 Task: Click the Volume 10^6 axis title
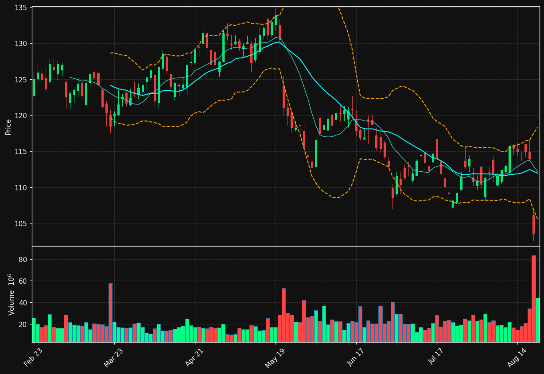11,294
